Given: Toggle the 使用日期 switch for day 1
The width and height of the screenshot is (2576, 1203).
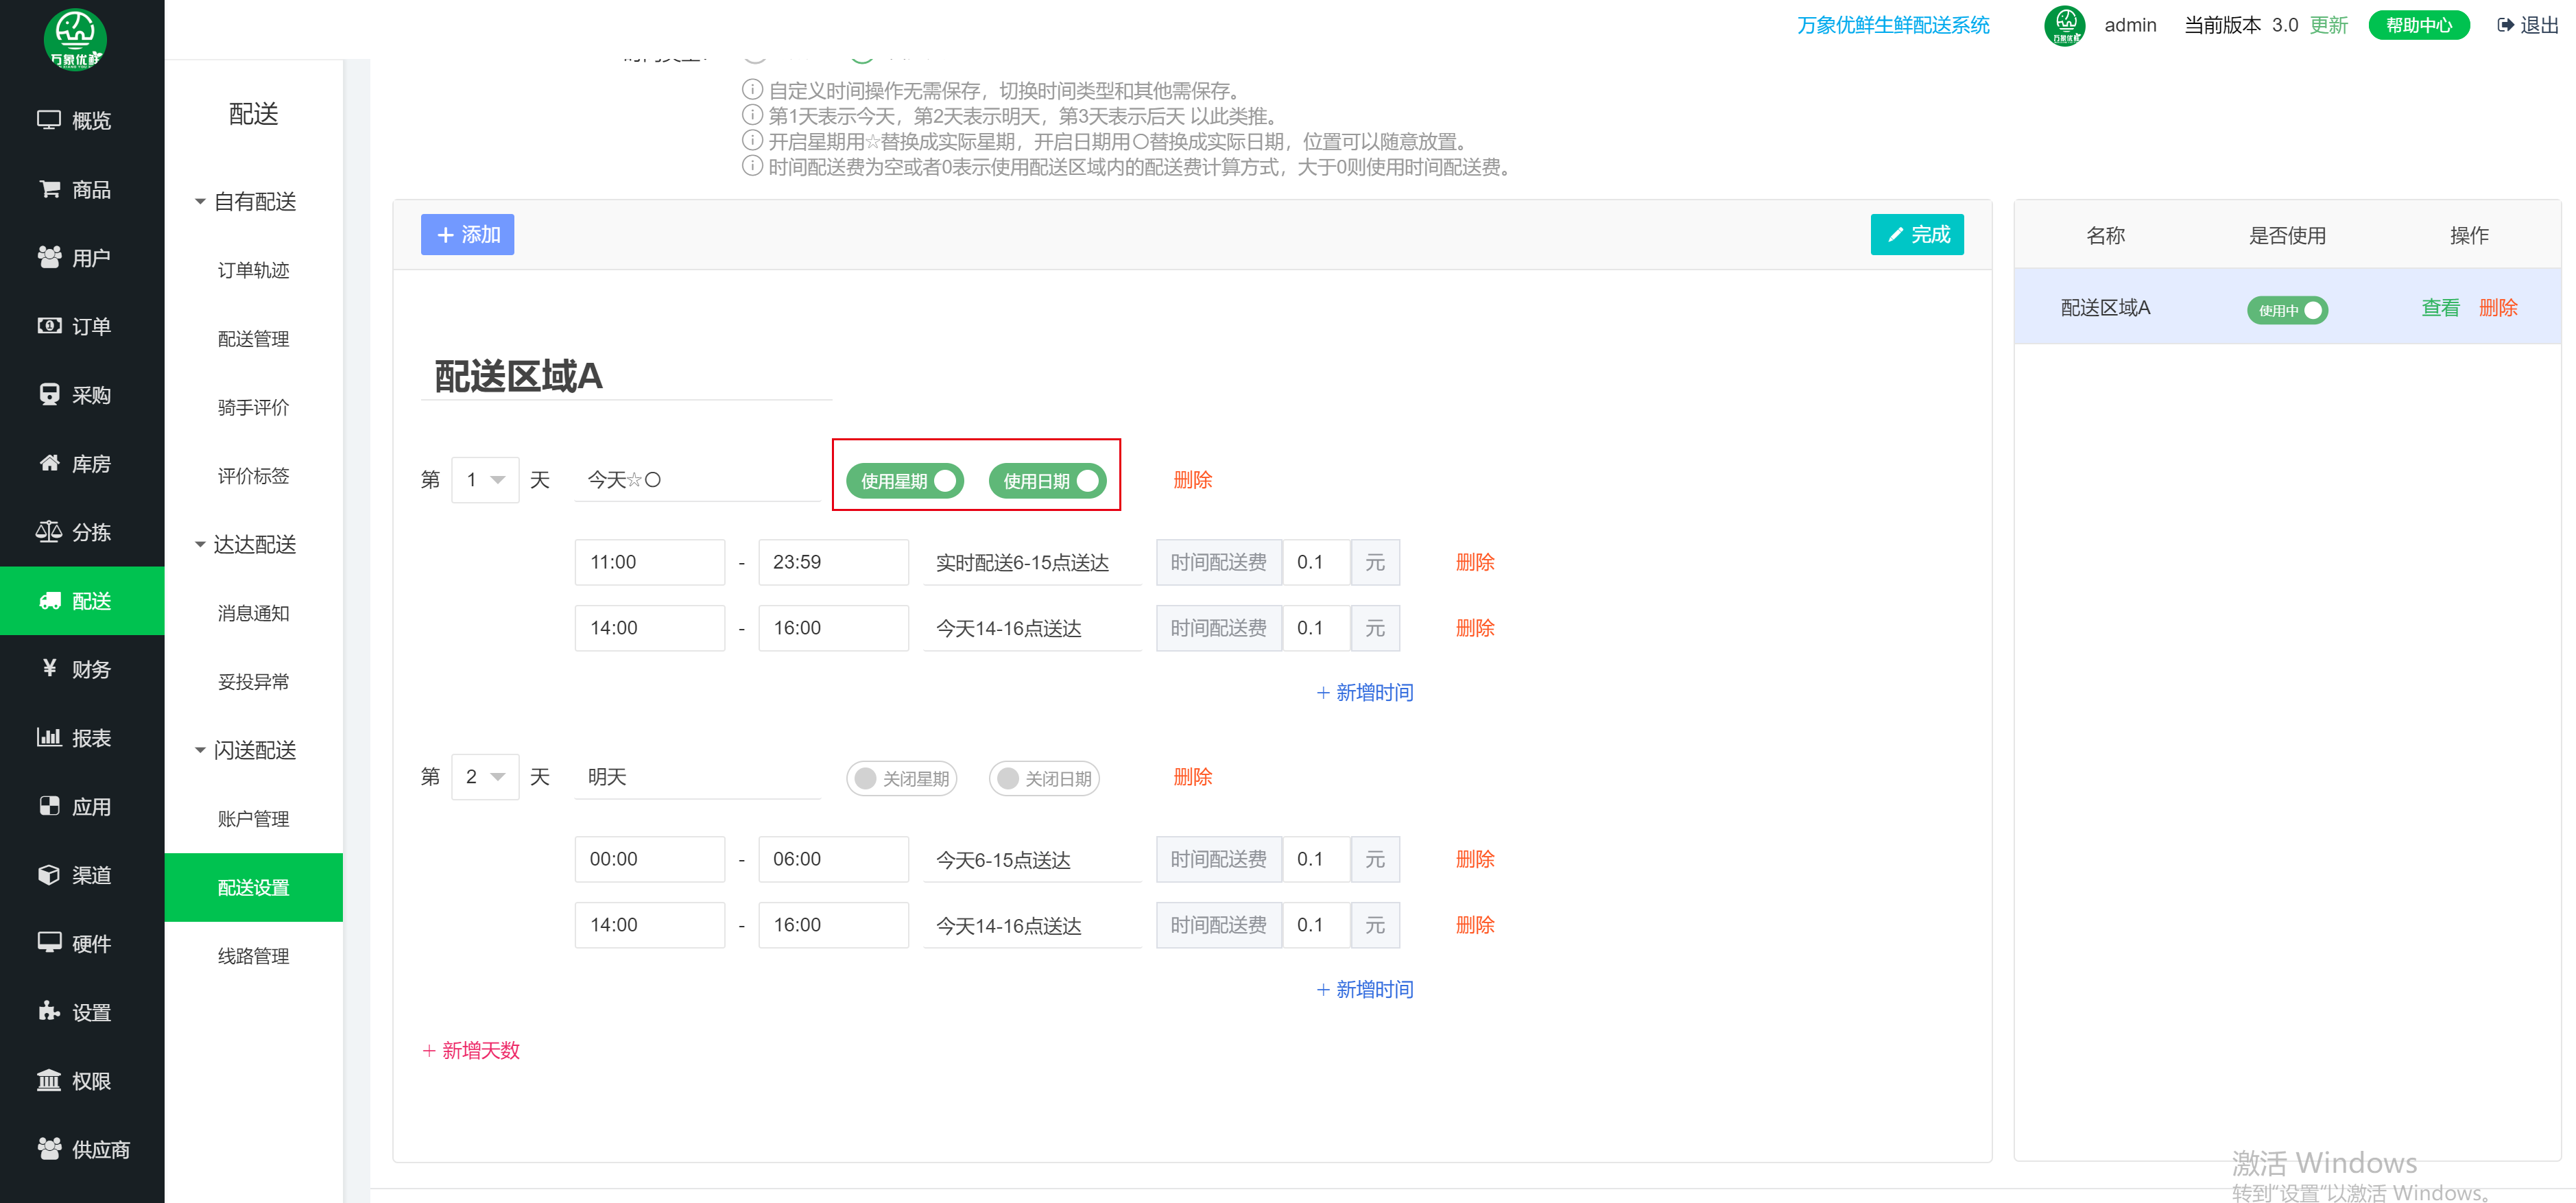Looking at the screenshot, I should point(1047,481).
